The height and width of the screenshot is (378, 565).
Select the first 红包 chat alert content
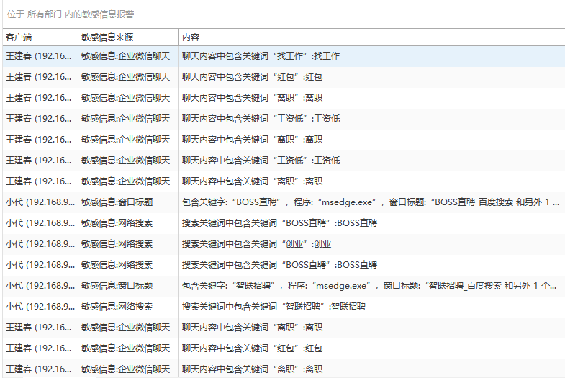(x=252, y=76)
